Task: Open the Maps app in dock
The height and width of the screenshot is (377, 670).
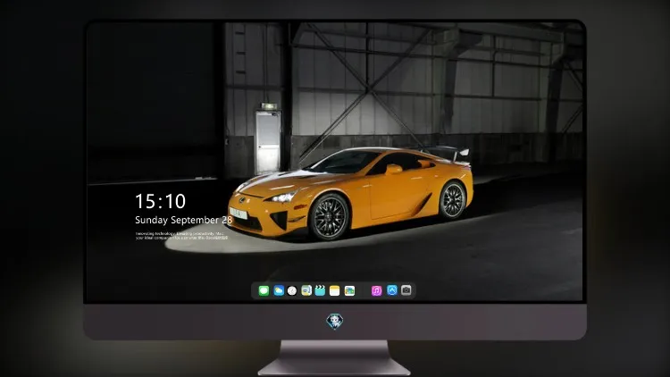Action: 306,290
